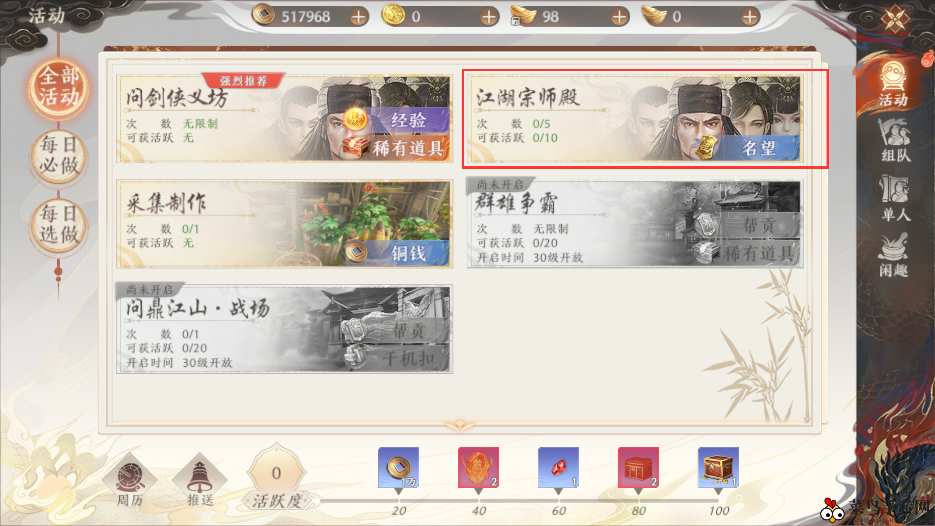Add copper coins with the plus beside 517968
The height and width of the screenshot is (526, 935).
tap(359, 17)
